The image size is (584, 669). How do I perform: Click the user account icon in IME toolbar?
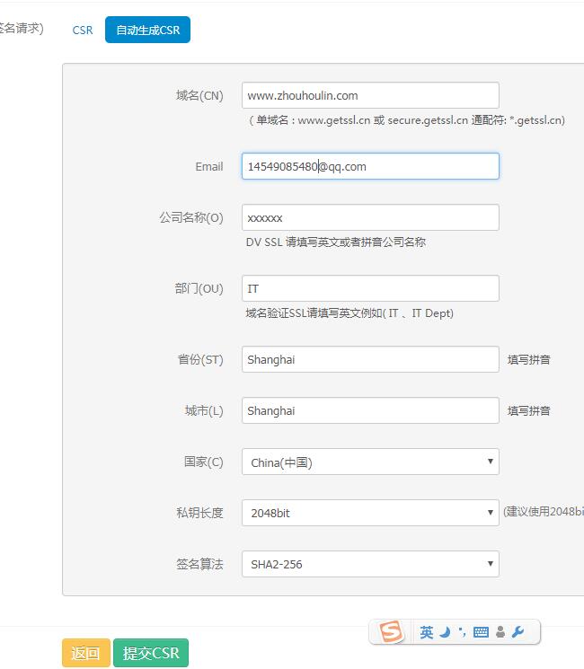tap(500, 632)
